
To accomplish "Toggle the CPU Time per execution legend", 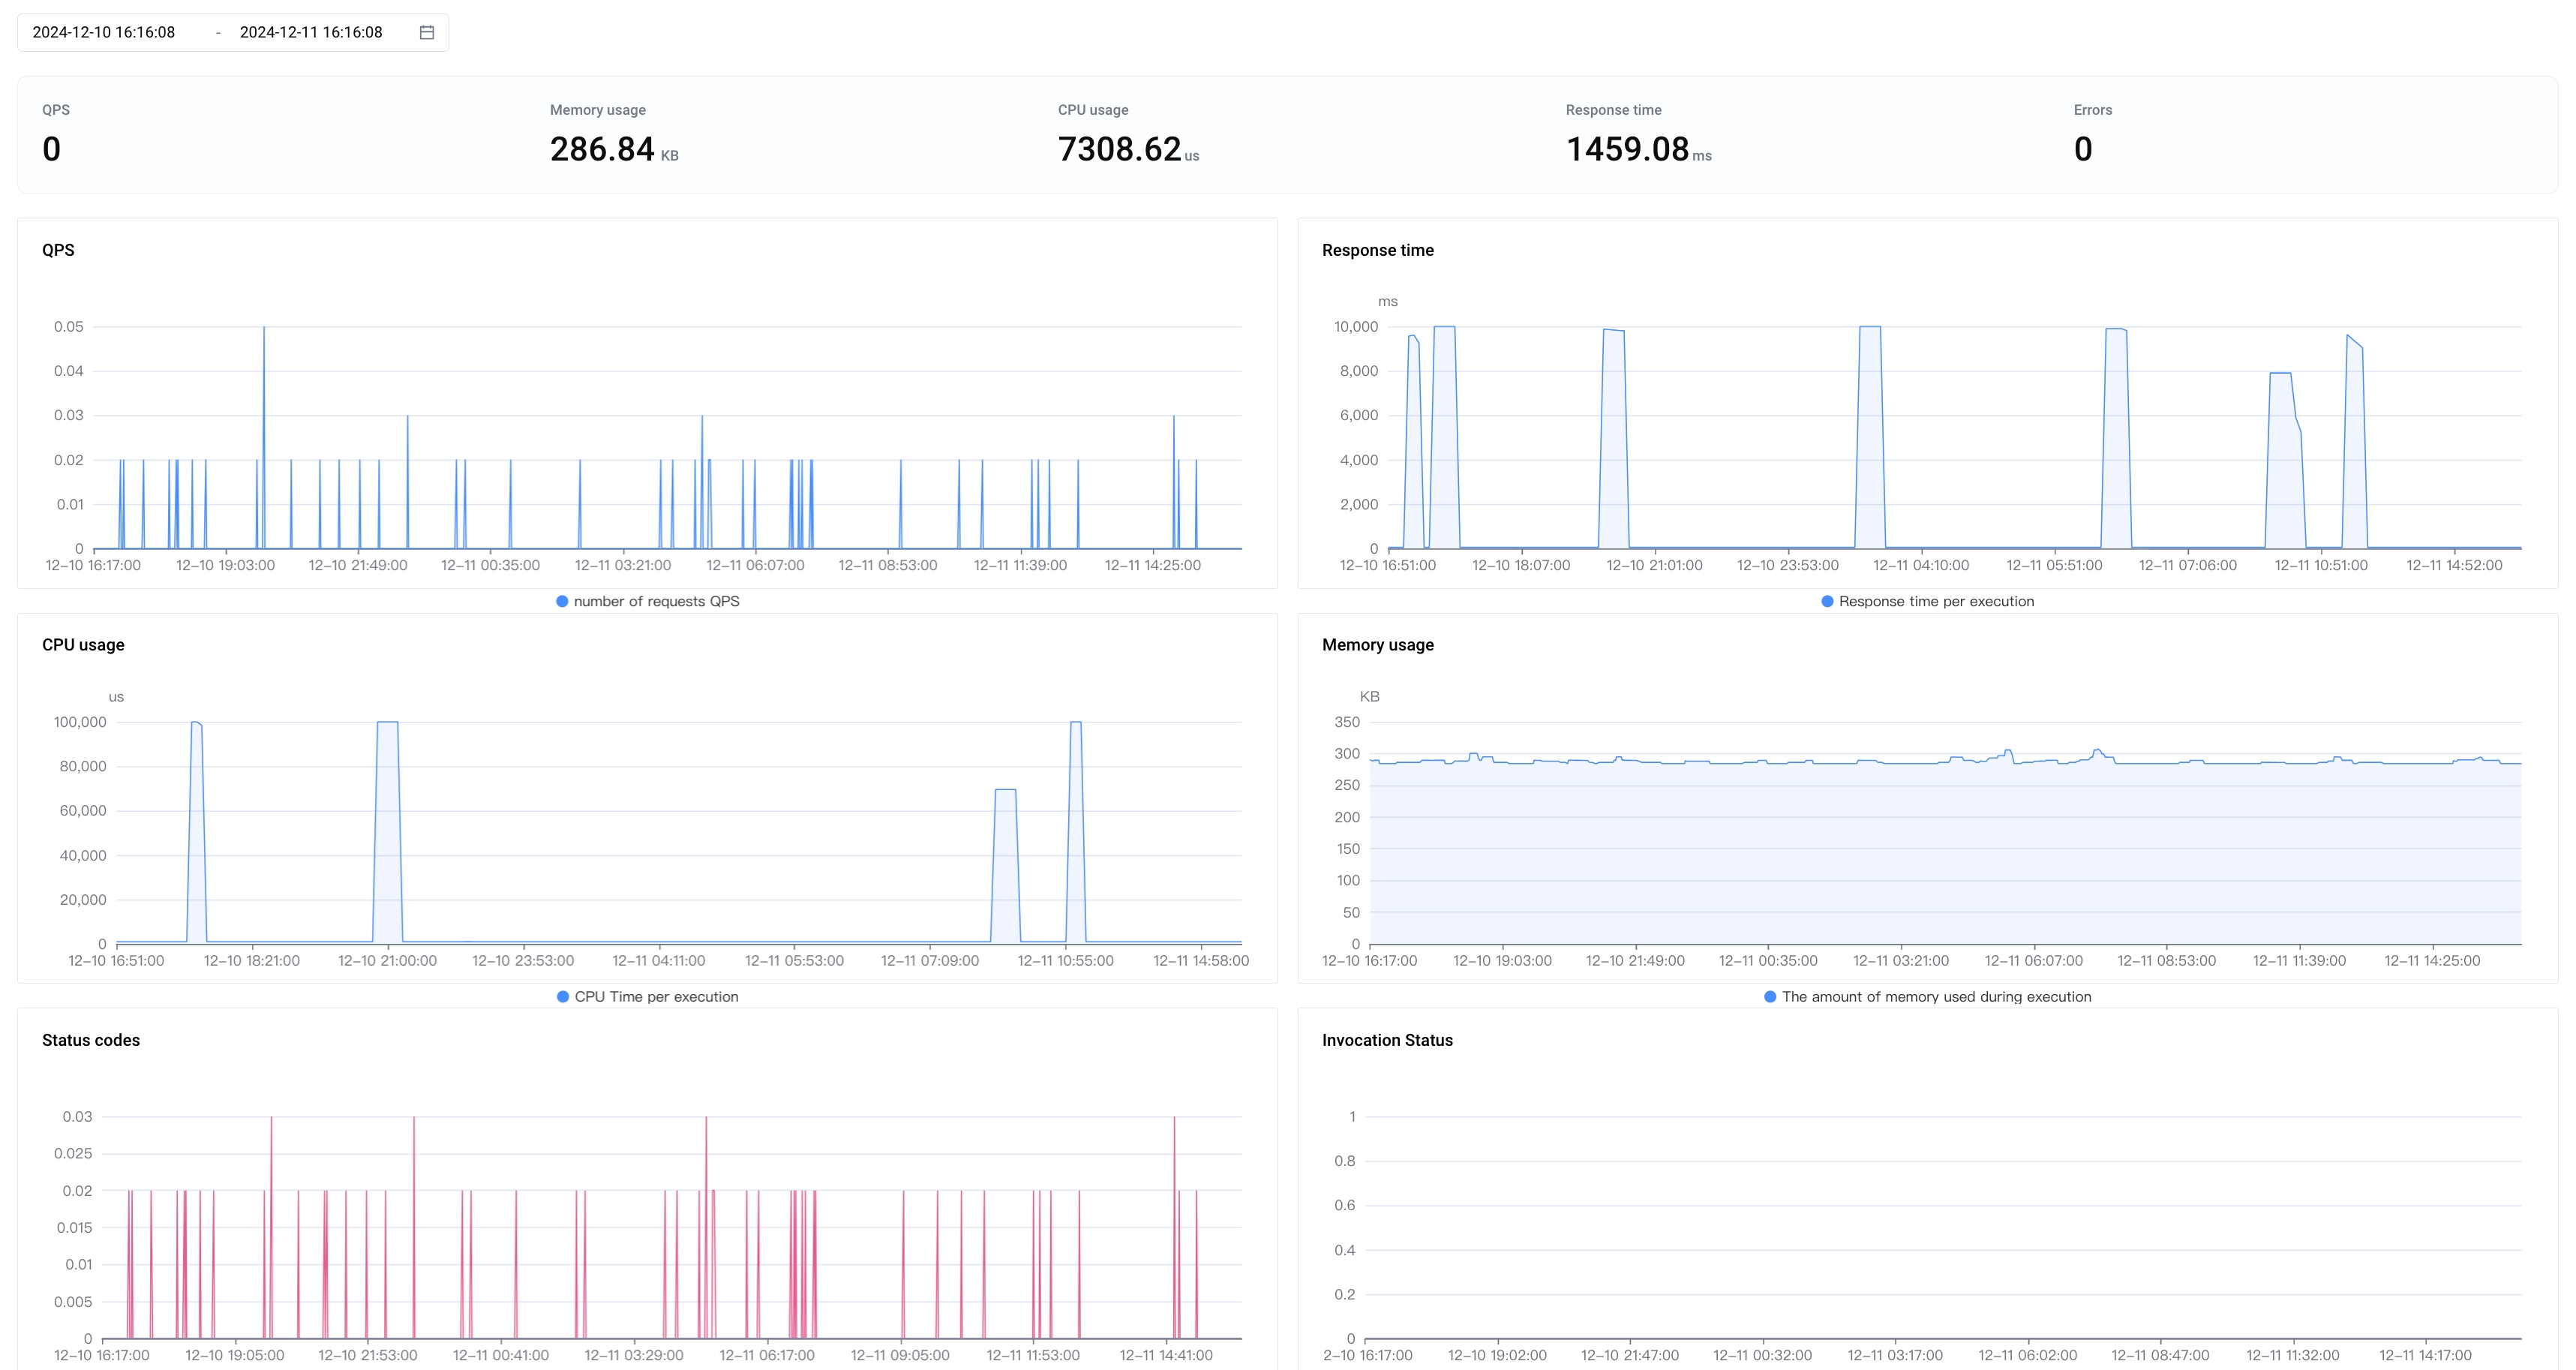I will [648, 996].
